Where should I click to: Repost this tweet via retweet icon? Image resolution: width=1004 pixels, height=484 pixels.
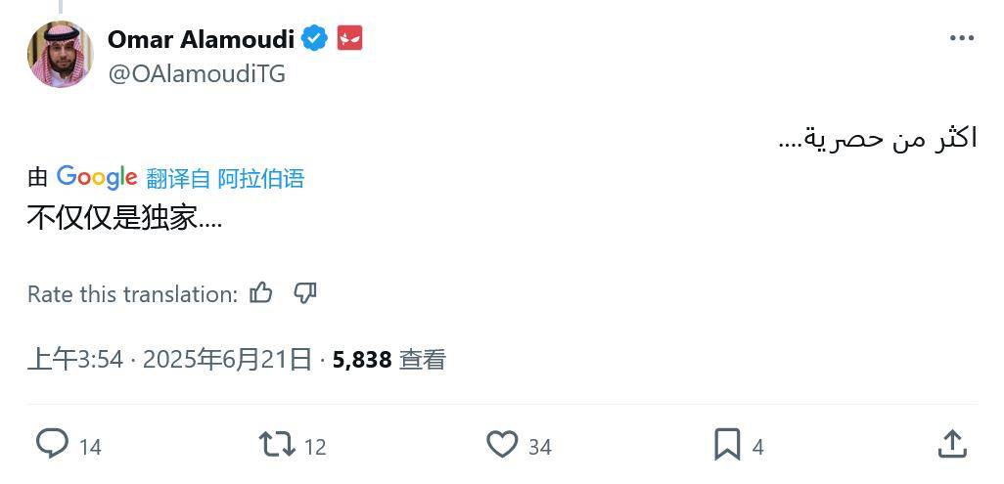pyautogui.click(x=277, y=445)
